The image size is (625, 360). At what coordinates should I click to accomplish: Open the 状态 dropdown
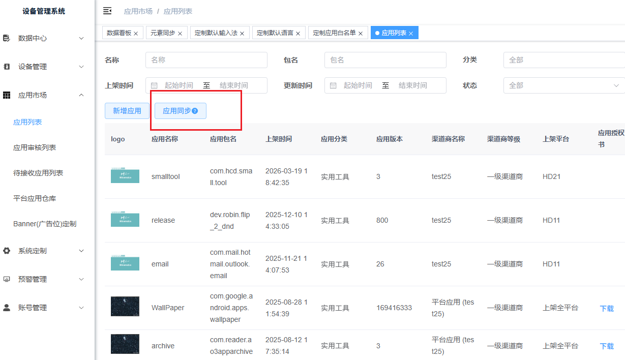coord(564,85)
